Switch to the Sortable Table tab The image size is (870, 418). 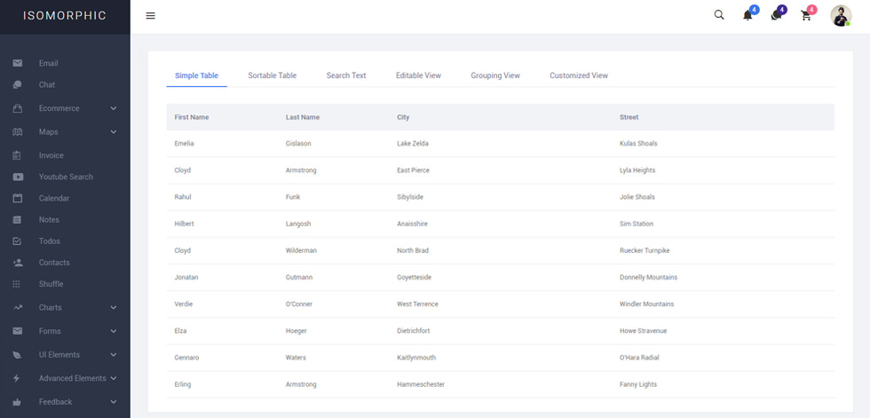[272, 75]
